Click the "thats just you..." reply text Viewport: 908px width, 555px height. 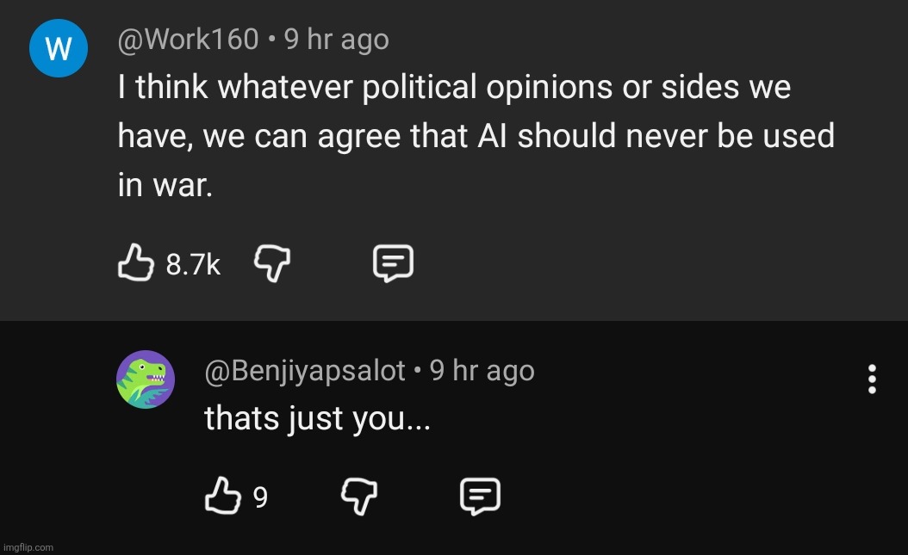click(x=317, y=418)
